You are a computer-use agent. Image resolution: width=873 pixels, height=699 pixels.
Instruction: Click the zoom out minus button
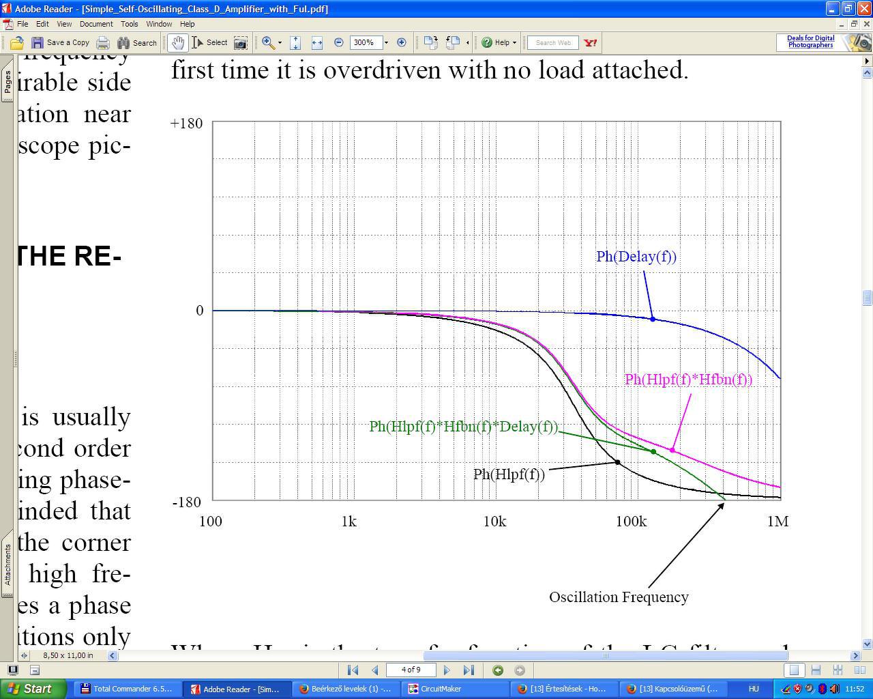click(x=339, y=42)
